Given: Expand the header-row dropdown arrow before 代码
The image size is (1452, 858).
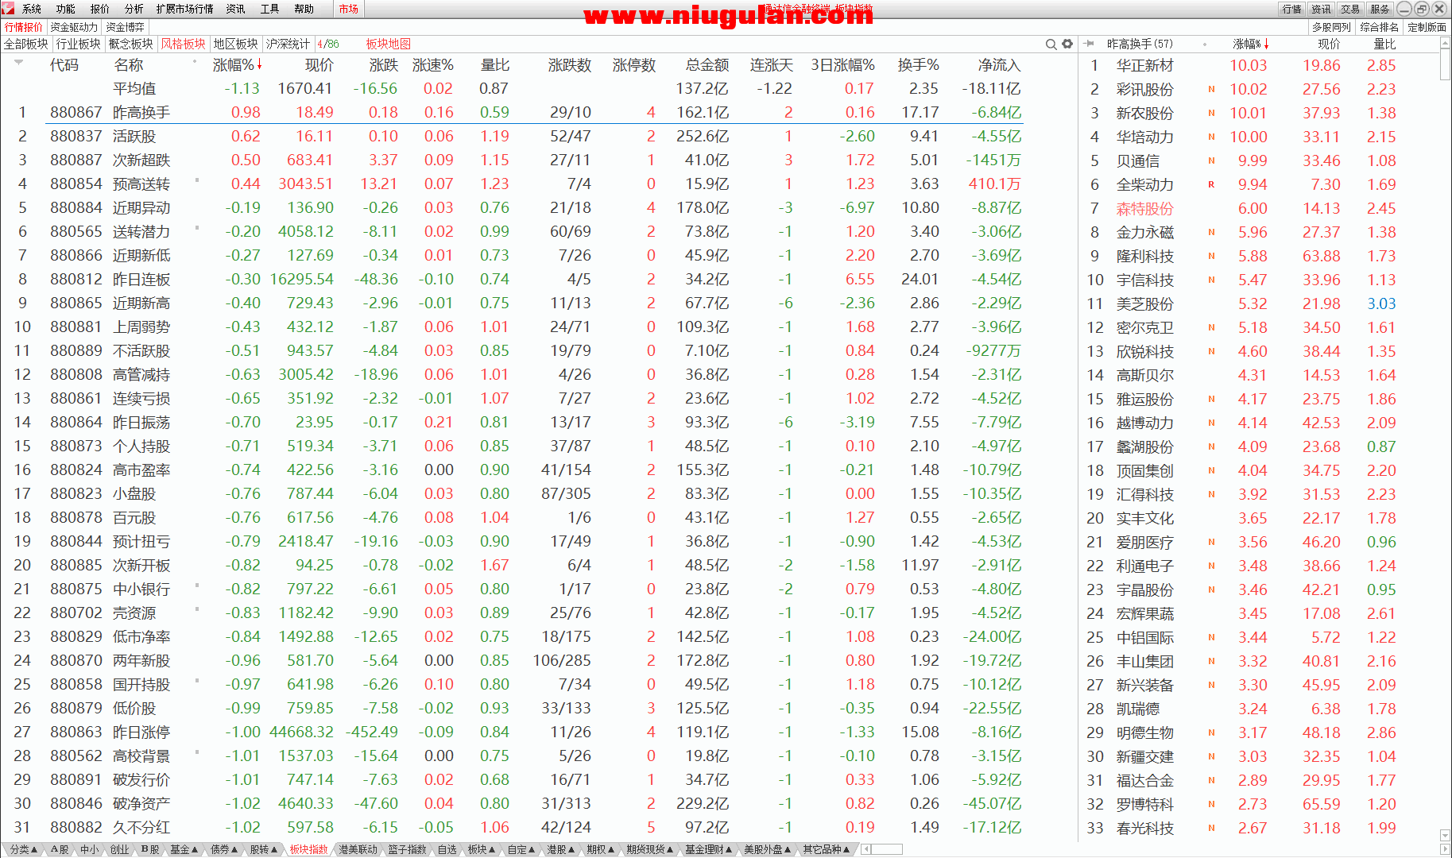Looking at the screenshot, I should pos(18,61).
